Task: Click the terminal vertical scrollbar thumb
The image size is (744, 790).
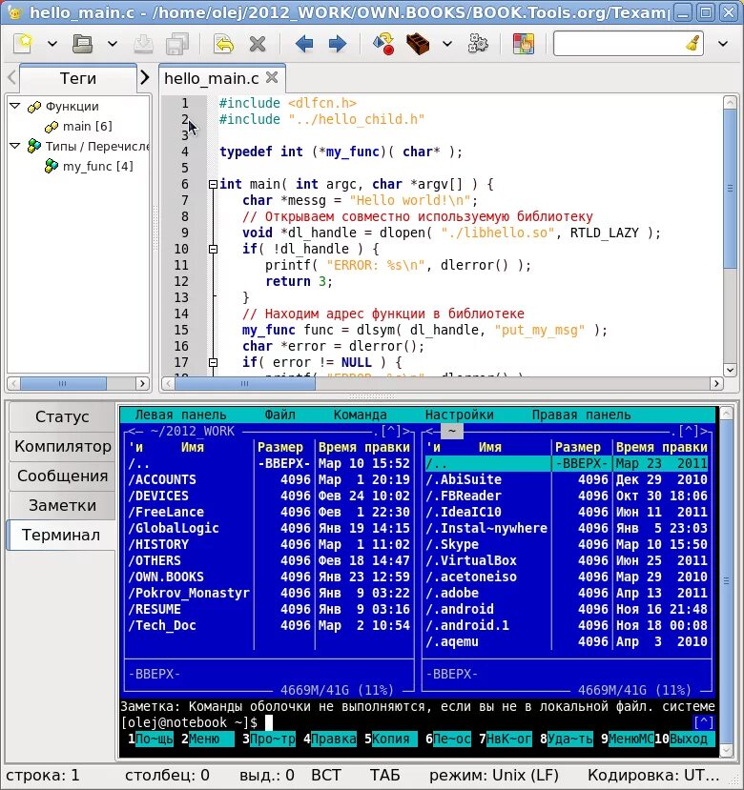Action: pos(726,581)
